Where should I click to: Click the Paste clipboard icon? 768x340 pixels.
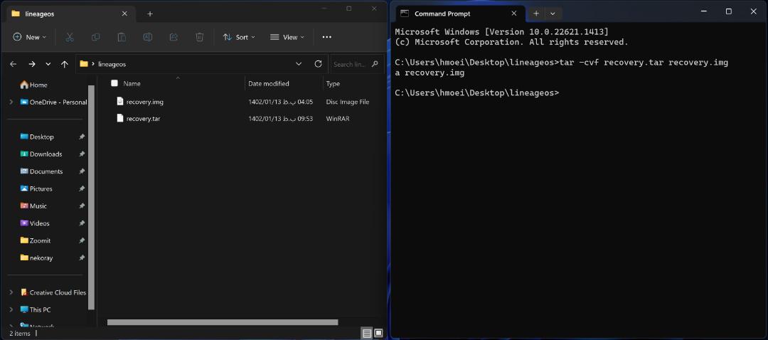pyautogui.click(x=122, y=37)
